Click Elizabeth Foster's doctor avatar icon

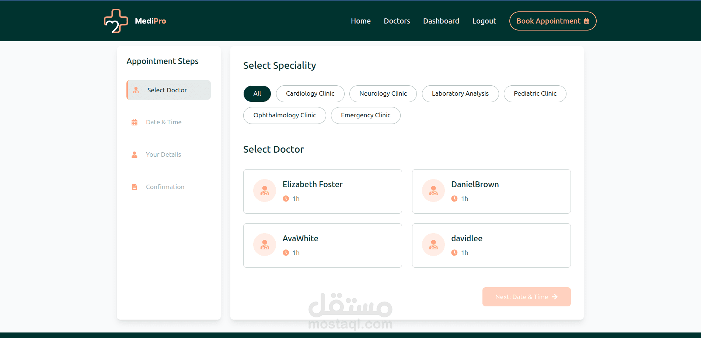pyautogui.click(x=265, y=191)
